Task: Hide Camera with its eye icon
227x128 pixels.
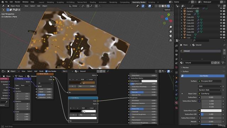Action: 221,11
